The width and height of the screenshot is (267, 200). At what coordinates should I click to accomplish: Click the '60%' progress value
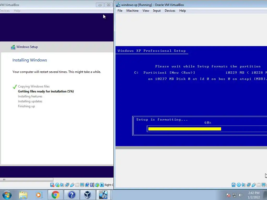pyautogui.click(x=208, y=123)
